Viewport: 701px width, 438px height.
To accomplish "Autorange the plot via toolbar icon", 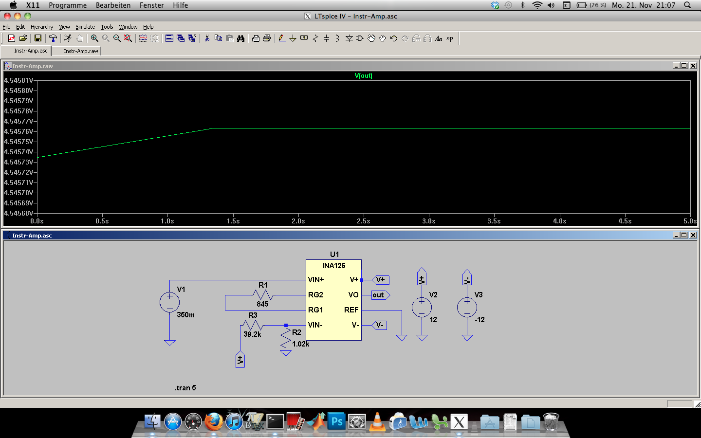I will (143, 38).
